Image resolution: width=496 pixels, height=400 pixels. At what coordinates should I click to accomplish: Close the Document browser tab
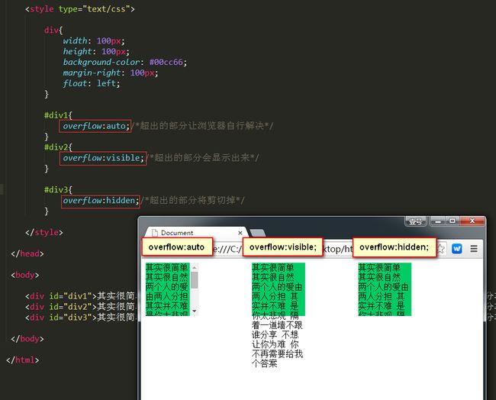tap(240, 233)
